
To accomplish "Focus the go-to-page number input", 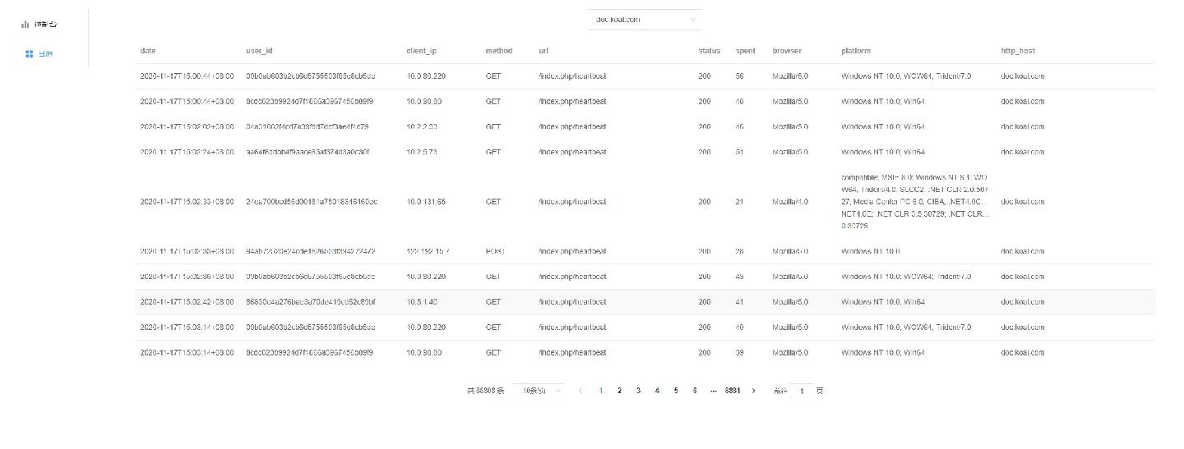I will coord(802,392).
